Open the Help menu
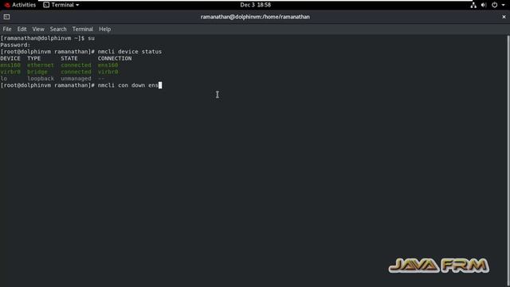This screenshot has width=510, height=287. click(x=104, y=29)
